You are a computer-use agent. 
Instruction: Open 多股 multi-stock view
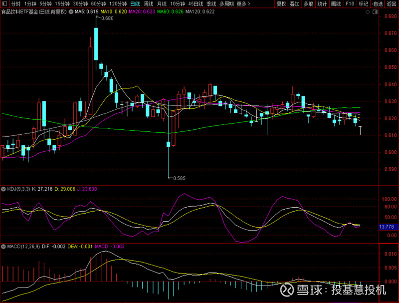pos(308,4)
